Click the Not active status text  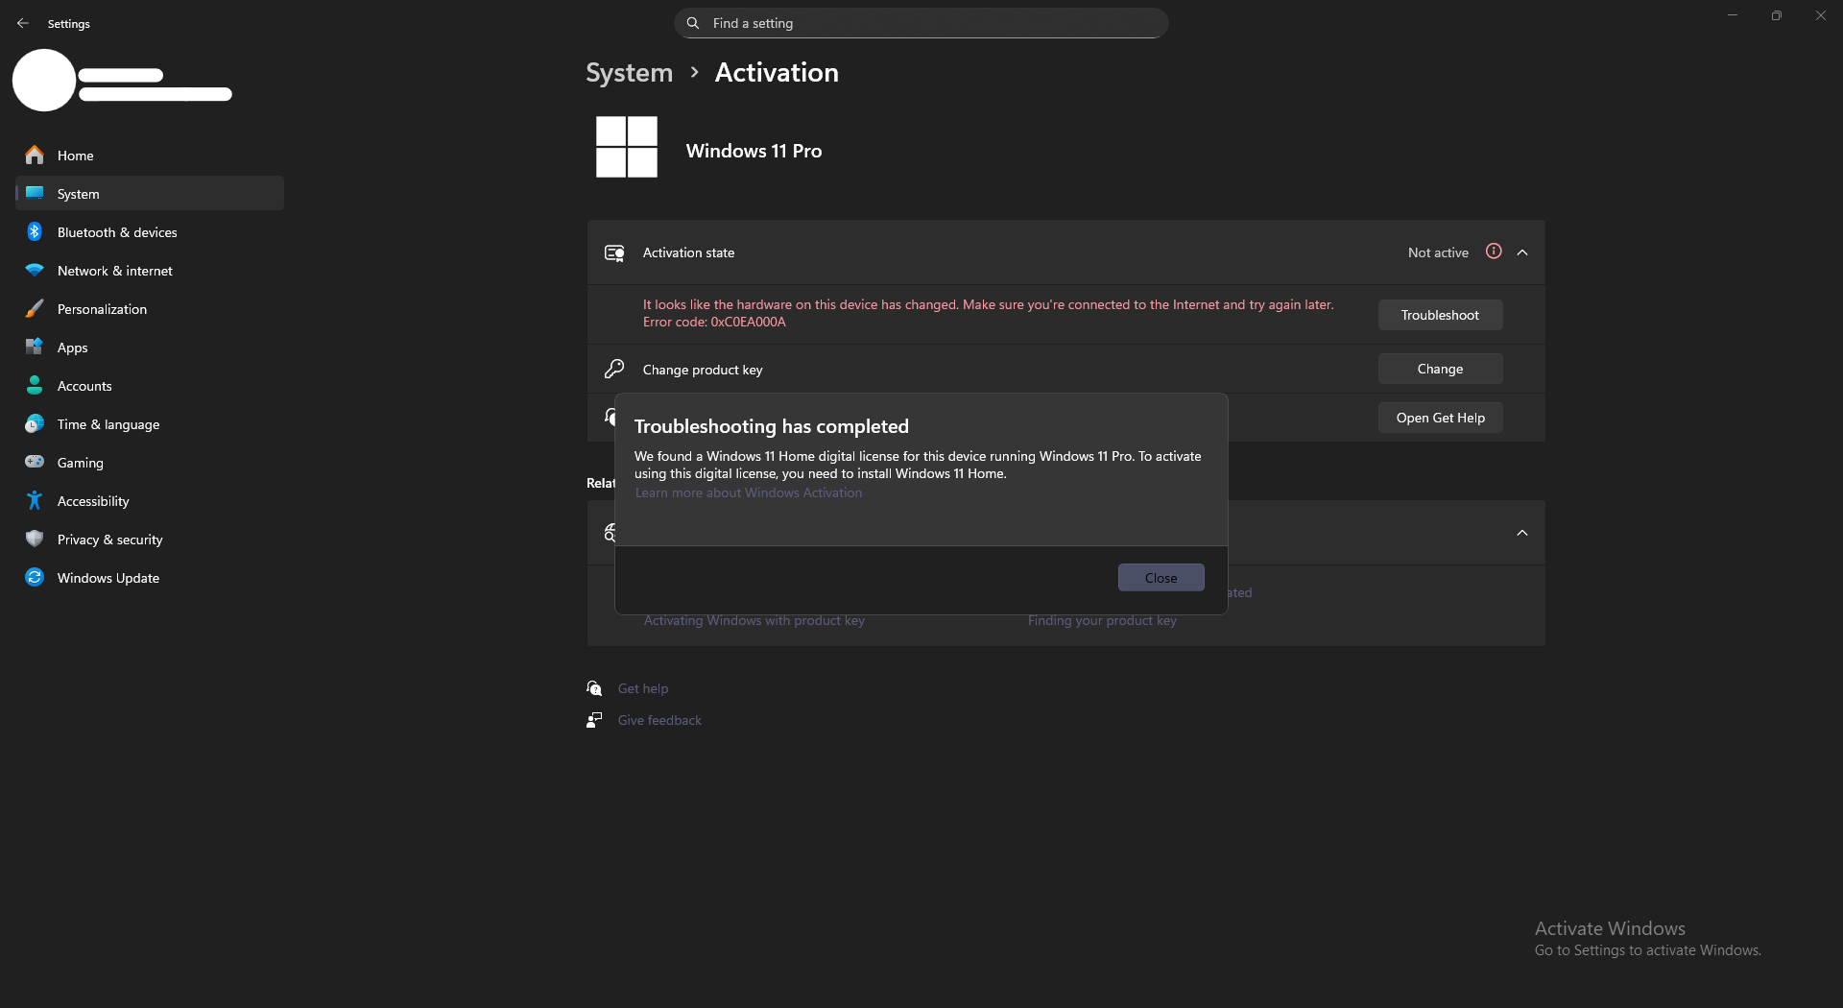[1438, 252]
